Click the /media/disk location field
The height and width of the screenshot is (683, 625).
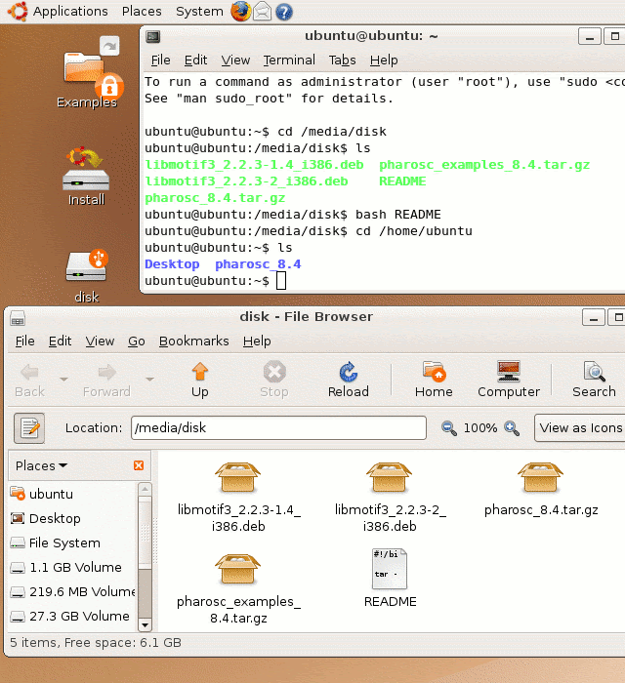pyautogui.click(x=278, y=427)
